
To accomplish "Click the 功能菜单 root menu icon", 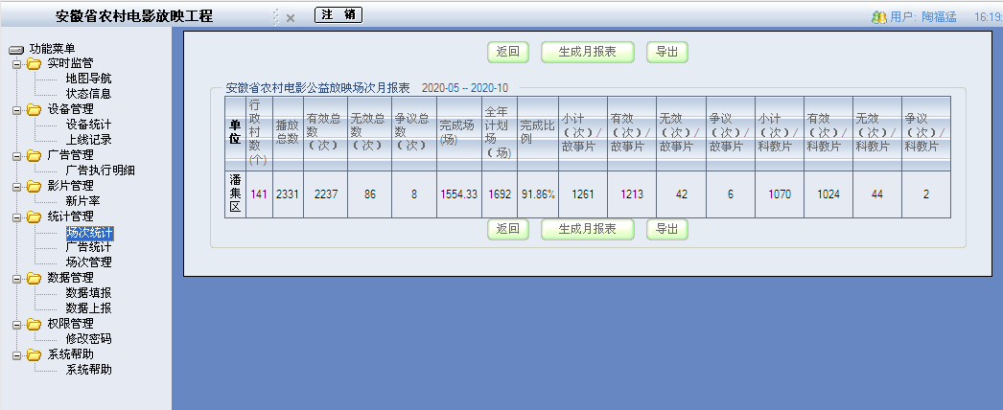I will (14, 49).
